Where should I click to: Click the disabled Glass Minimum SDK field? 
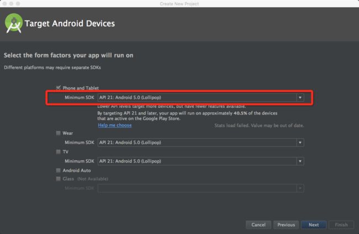click(x=200, y=188)
